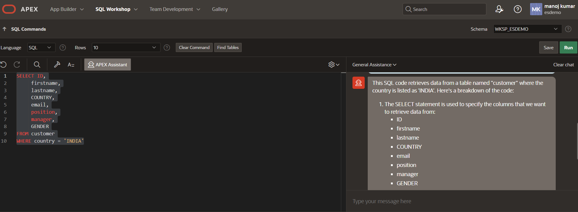Undo the last editor change
This screenshot has width=578, height=212.
[4, 64]
